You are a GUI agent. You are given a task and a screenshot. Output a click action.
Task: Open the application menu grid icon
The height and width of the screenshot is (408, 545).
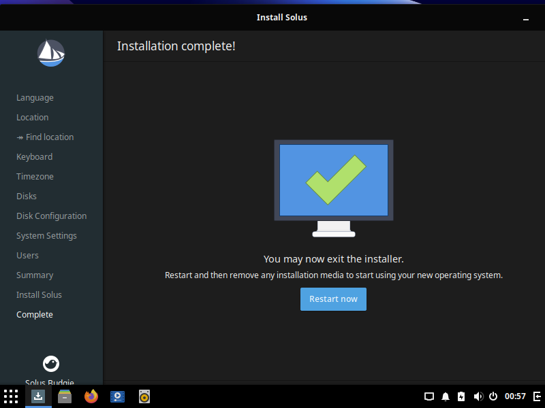click(x=11, y=396)
